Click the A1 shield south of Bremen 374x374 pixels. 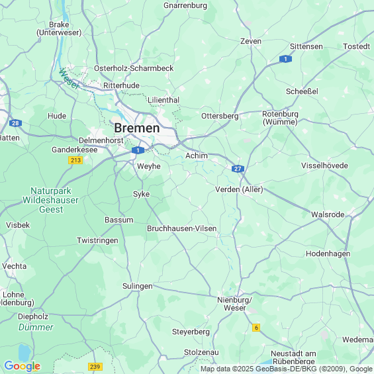(x=138, y=150)
